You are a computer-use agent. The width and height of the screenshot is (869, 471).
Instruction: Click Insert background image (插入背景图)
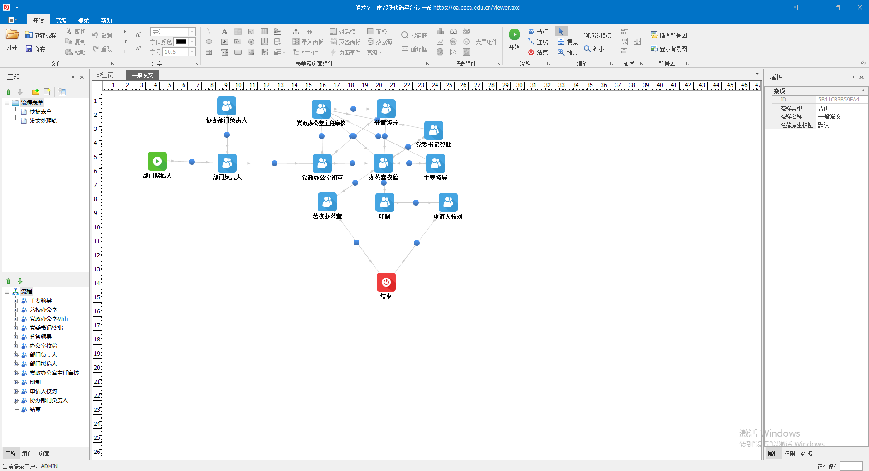669,35
